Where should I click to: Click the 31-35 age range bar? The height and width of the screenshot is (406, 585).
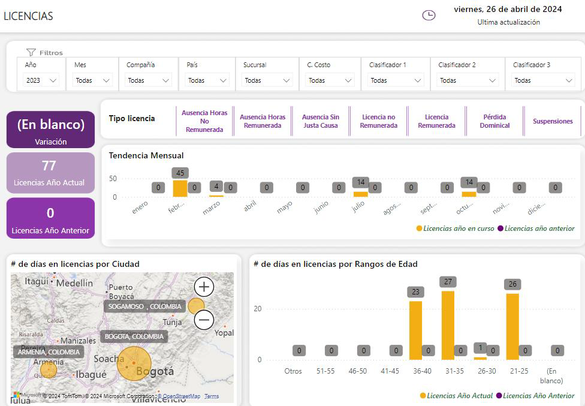[x=448, y=325]
